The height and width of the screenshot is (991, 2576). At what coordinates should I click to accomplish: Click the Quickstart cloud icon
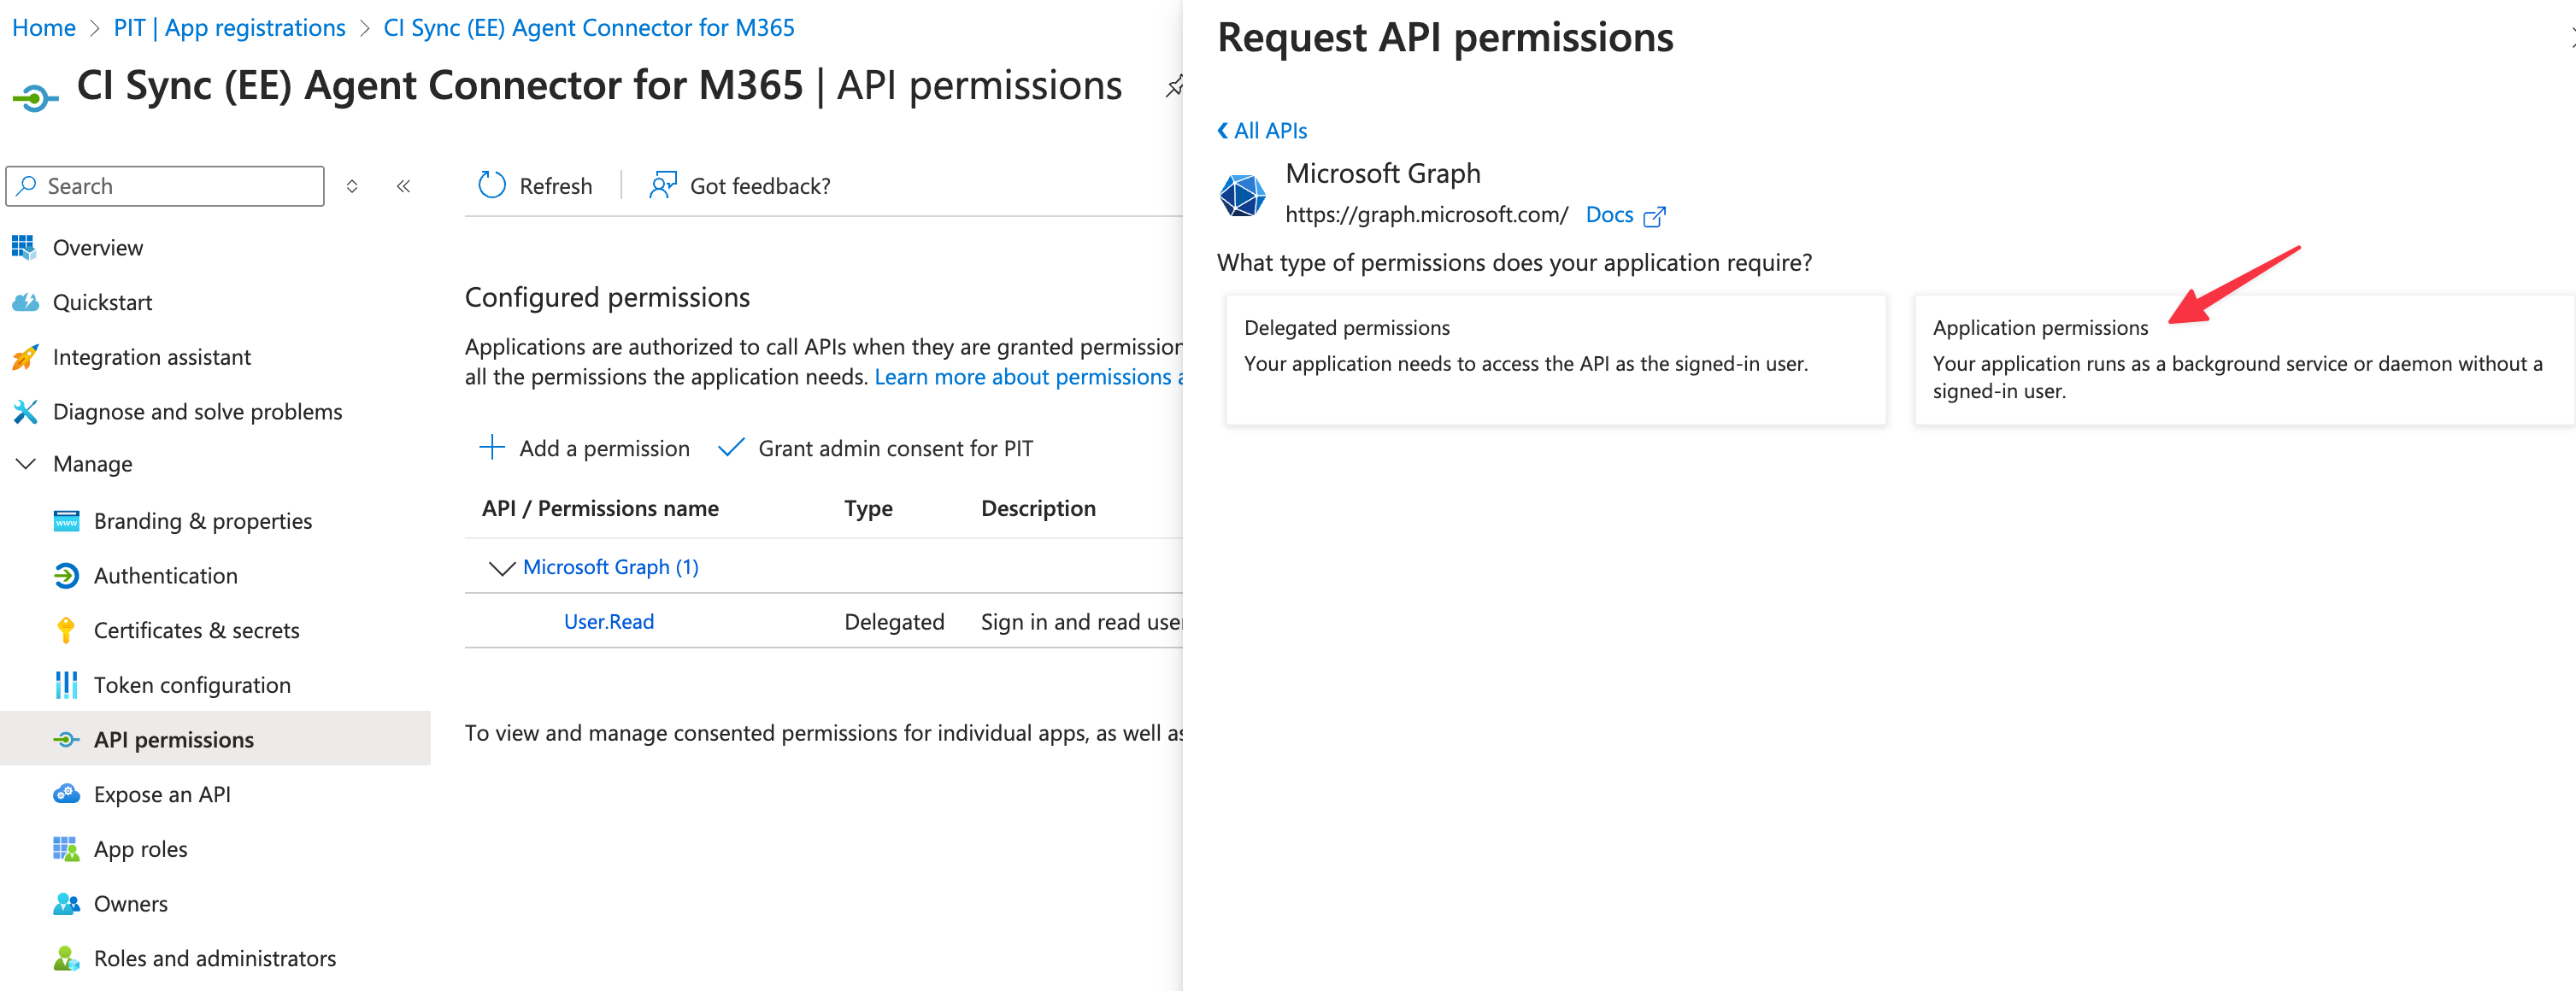point(24,302)
